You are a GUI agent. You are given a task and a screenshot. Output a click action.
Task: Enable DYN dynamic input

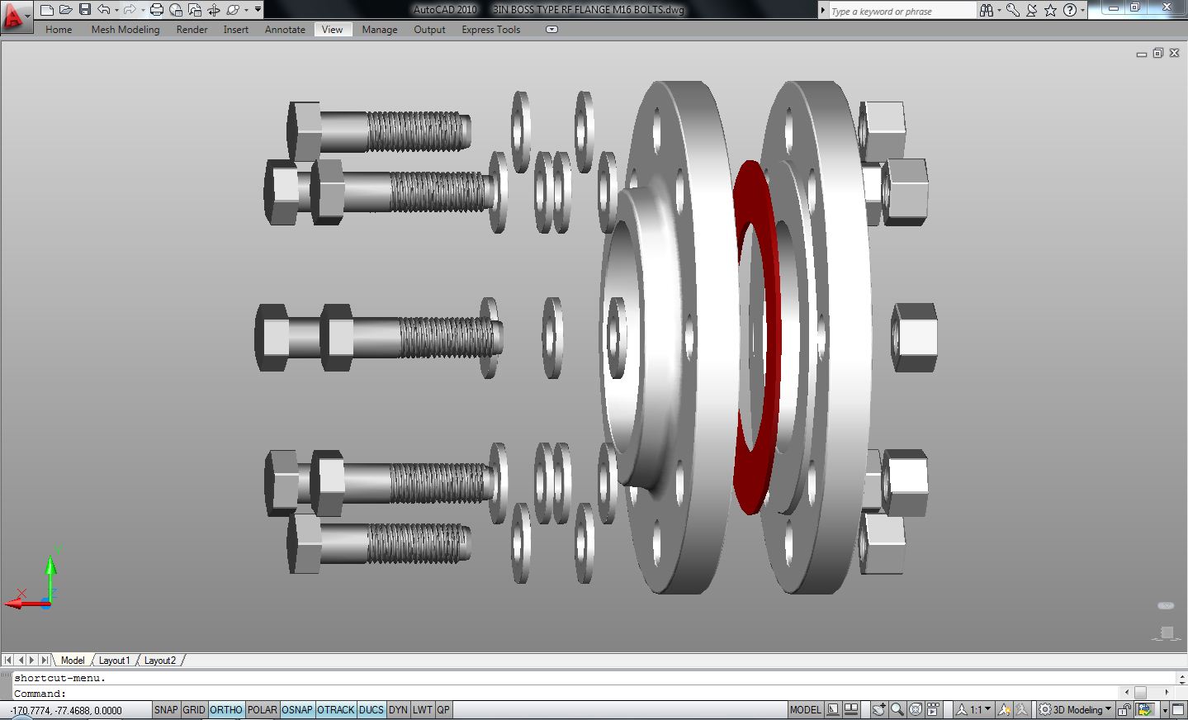pyautogui.click(x=398, y=709)
